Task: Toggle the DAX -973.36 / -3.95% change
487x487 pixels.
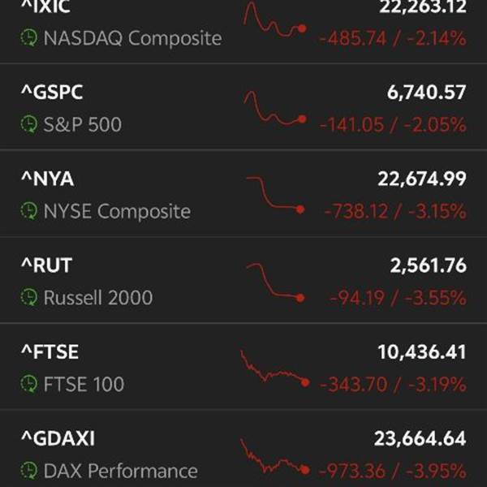Action: (393, 471)
